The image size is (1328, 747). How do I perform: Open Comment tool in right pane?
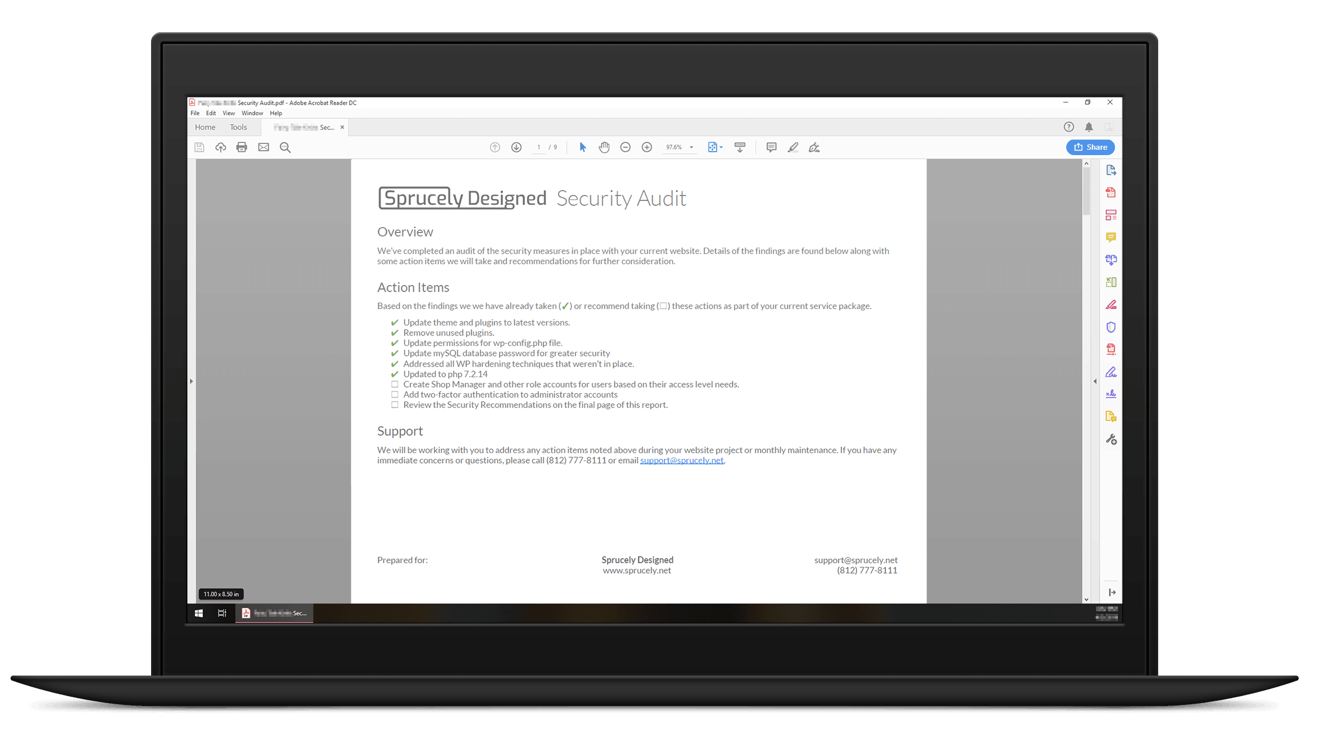[1111, 237]
